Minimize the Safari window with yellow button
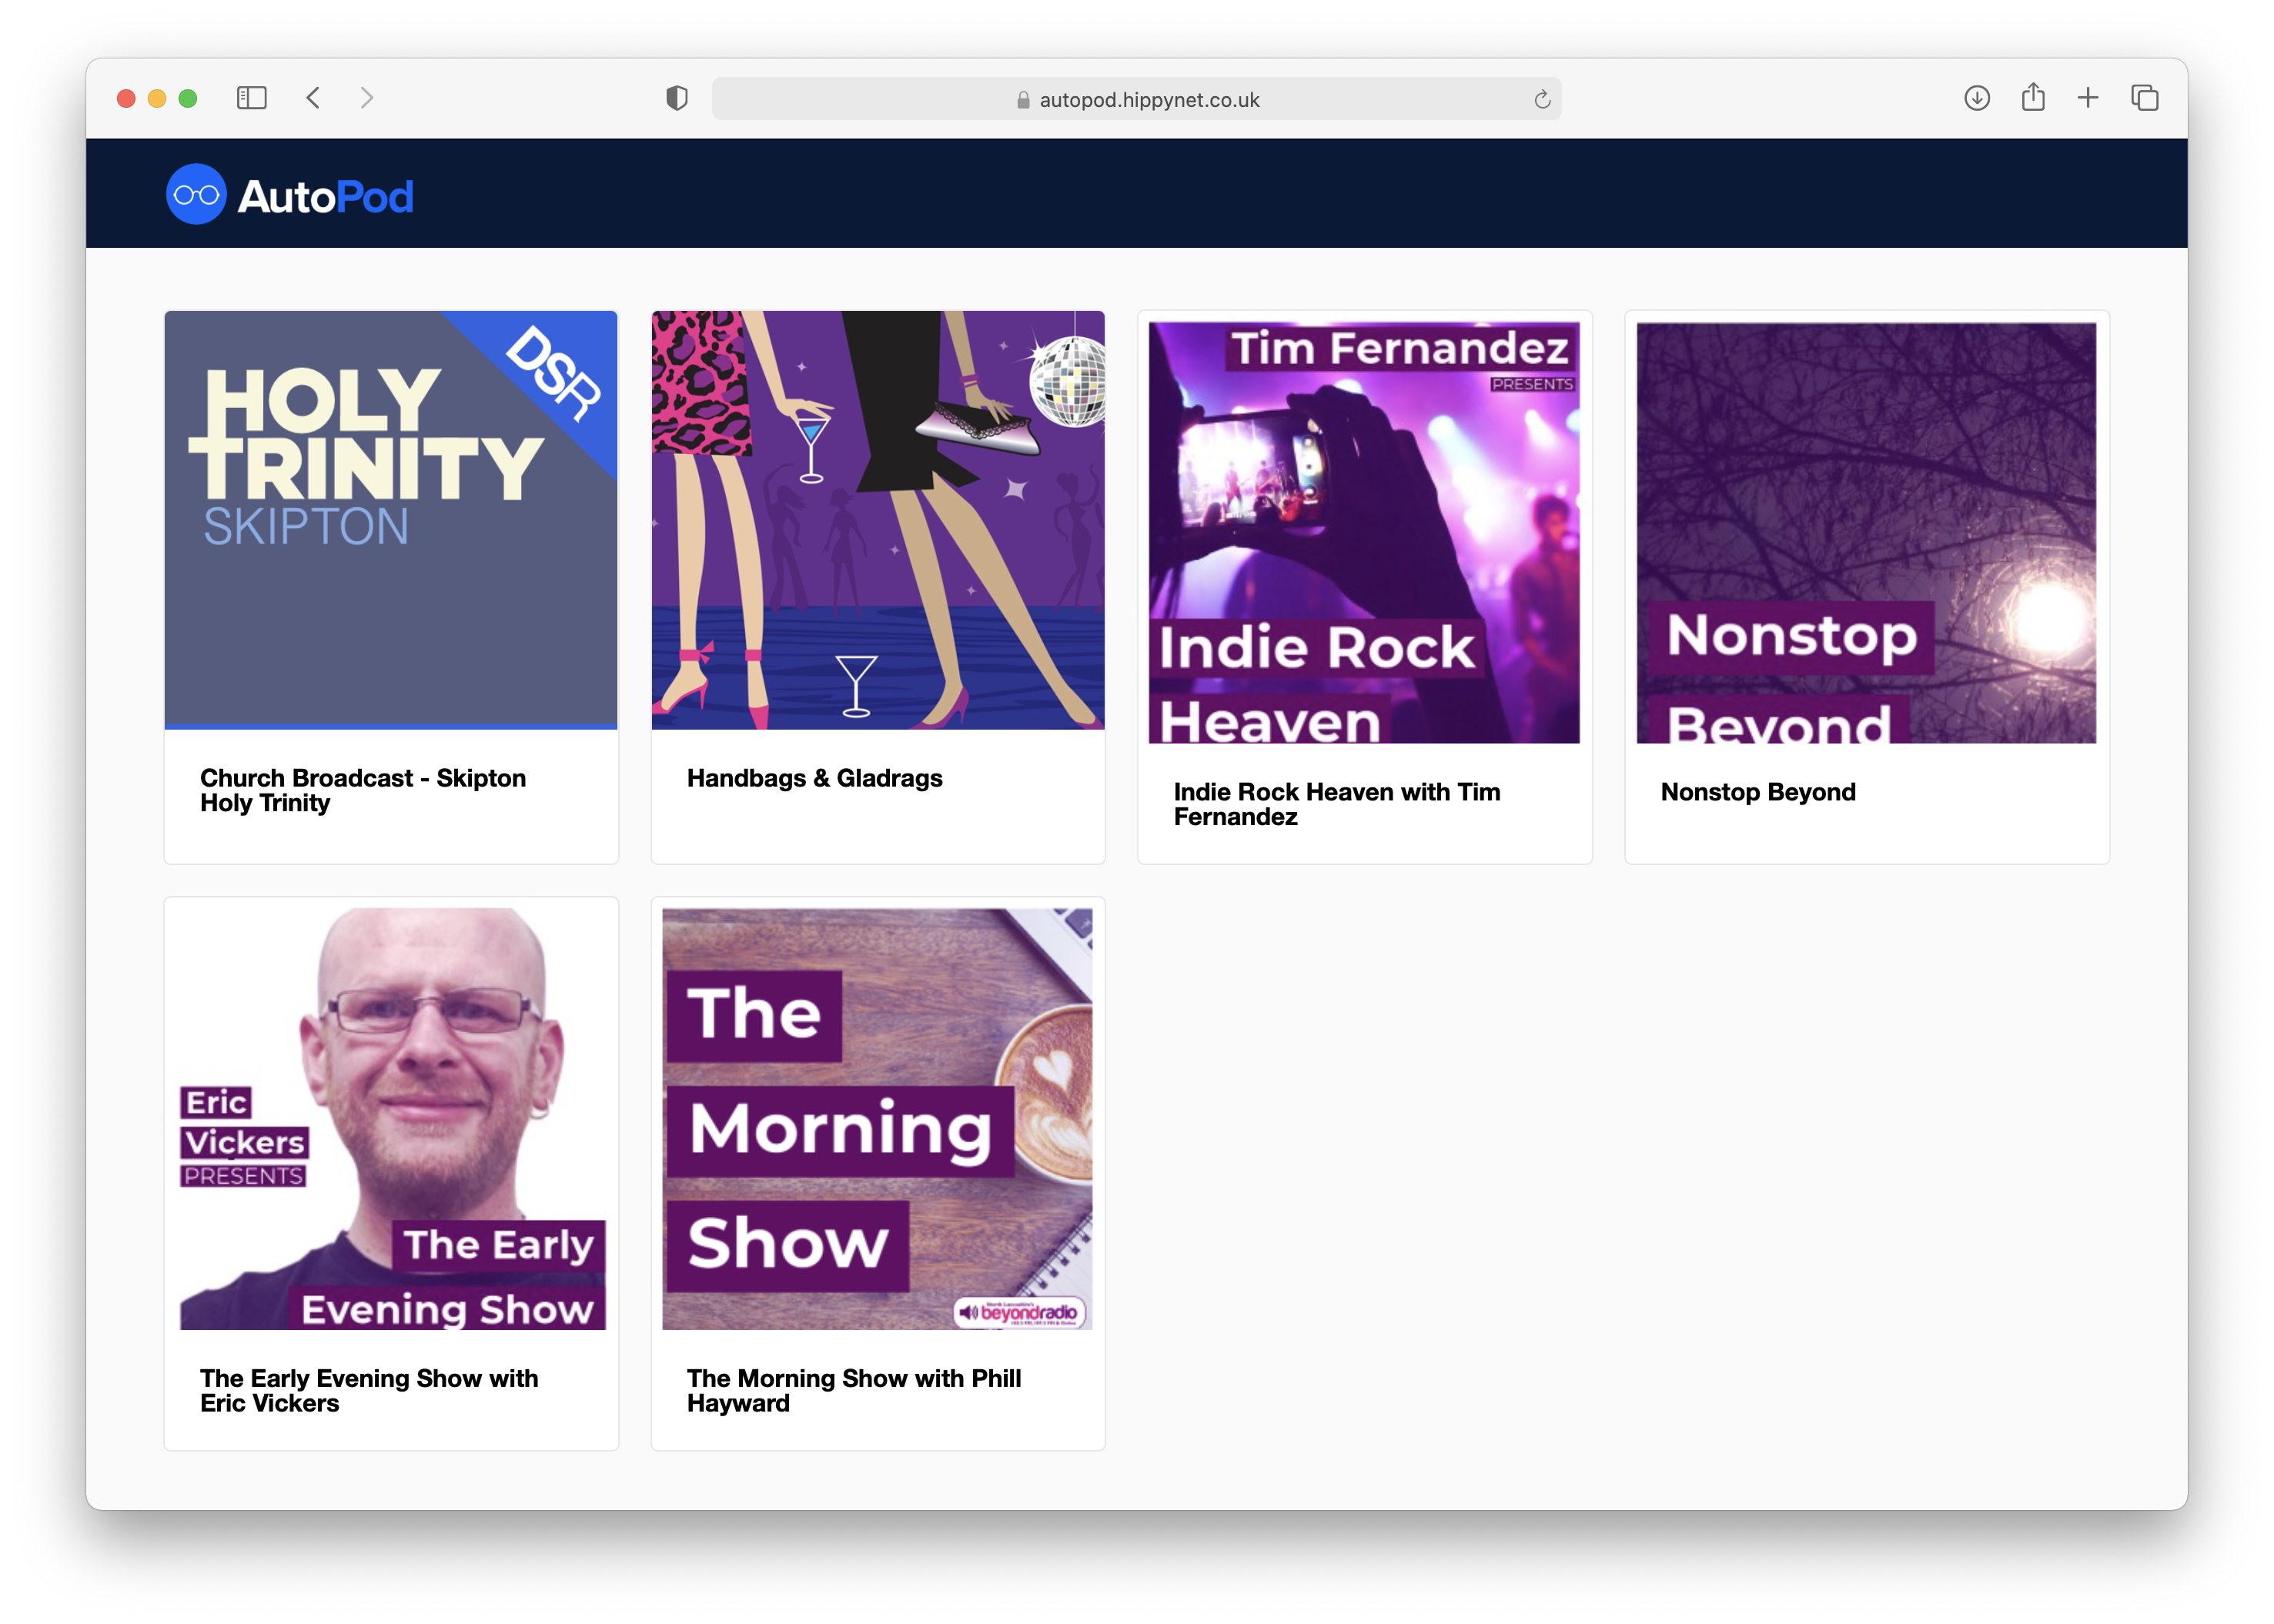The height and width of the screenshot is (1624, 2274). click(157, 98)
